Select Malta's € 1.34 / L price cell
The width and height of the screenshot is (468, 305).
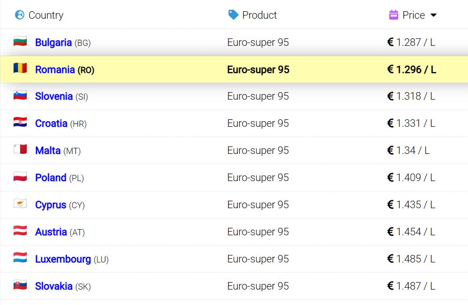click(x=409, y=151)
